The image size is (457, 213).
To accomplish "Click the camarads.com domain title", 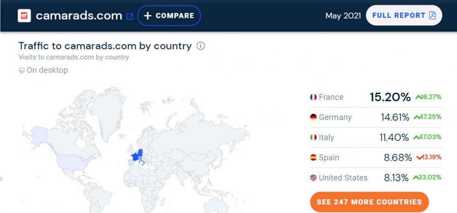I will 79,16.
